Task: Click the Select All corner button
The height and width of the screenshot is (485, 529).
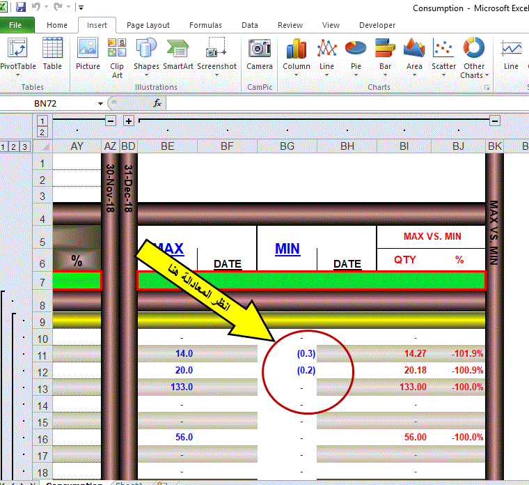Action: point(42,146)
